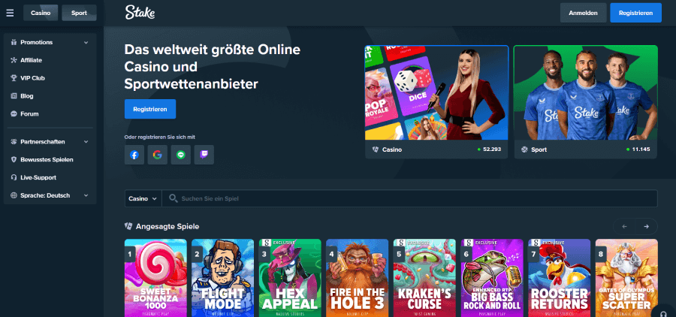676x317 pixels.
Task: Click the Forum chat bubble icon
Action: (x=14, y=114)
